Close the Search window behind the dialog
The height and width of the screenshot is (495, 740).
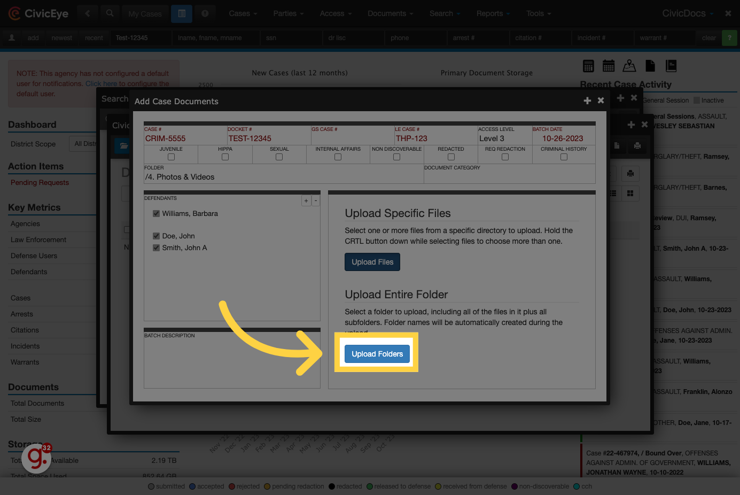coord(634,98)
